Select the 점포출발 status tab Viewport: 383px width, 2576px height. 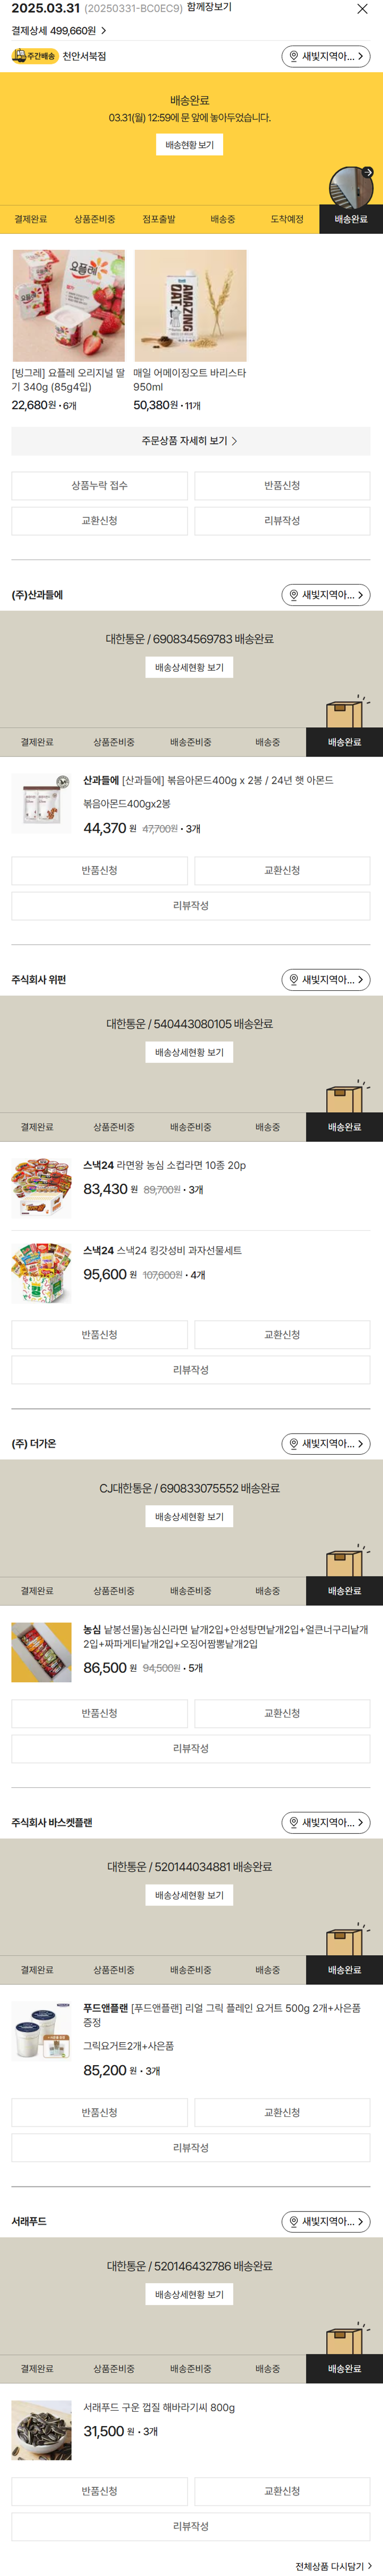[159, 219]
